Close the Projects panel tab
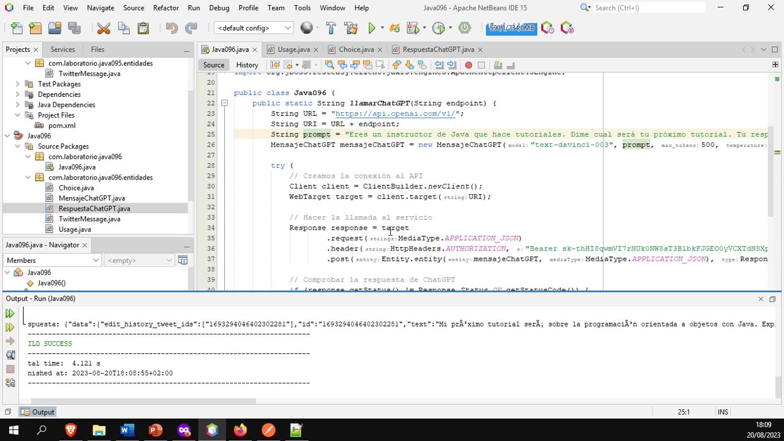This screenshot has height=441, width=784. [x=36, y=50]
